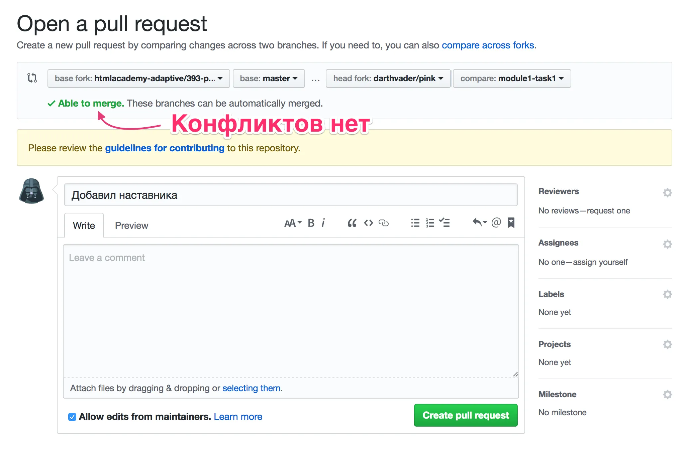Insert a hyperlink using the link icon
This screenshot has width=689, height=457.
point(384,223)
